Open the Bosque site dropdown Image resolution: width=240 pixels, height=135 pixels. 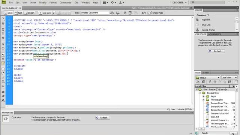[208, 78]
